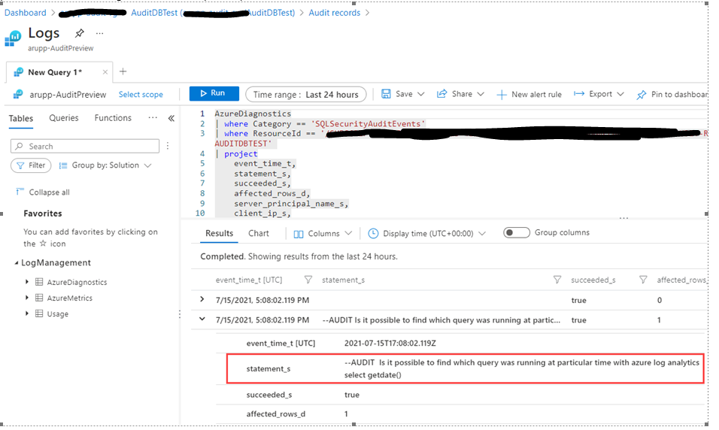Switch to the Functions tab
Screen dimensions: 719x430
point(113,118)
